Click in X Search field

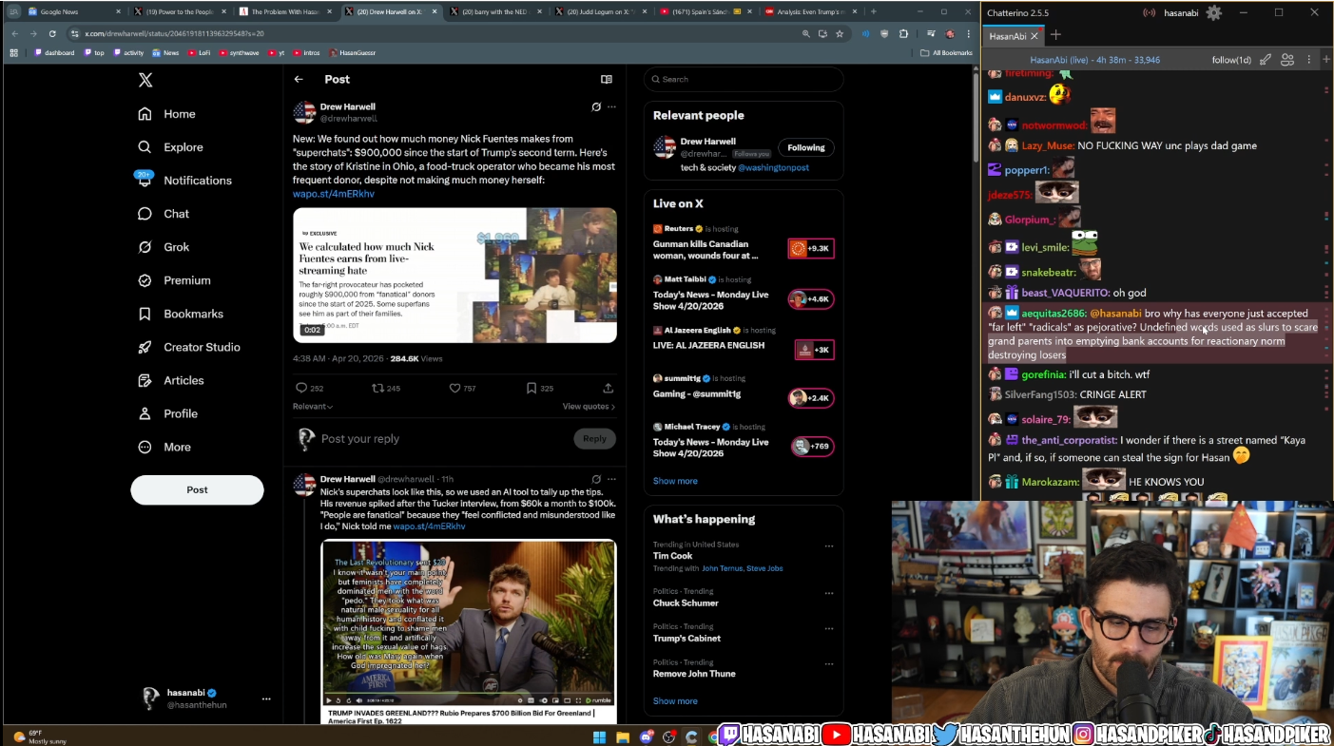tap(744, 79)
